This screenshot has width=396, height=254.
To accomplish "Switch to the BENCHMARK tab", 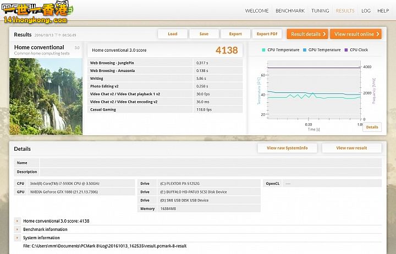I will 290,10.
